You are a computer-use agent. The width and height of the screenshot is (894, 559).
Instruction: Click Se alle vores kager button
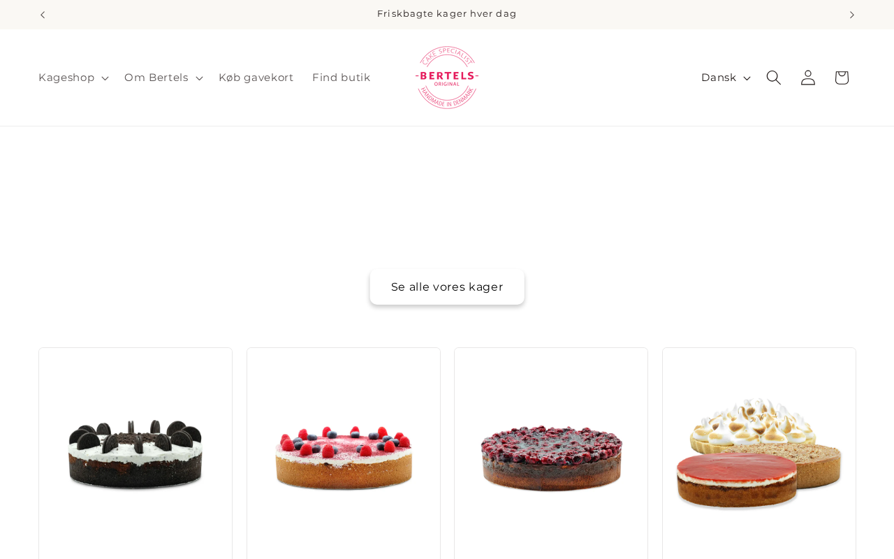pos(447,287)
